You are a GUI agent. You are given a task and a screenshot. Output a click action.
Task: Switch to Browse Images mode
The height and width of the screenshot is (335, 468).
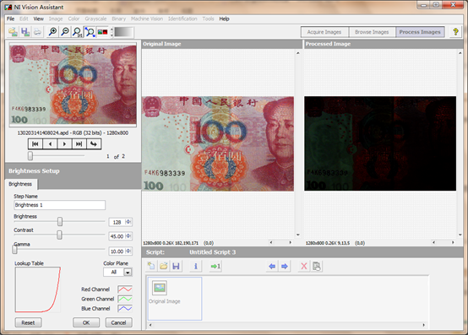372,32
